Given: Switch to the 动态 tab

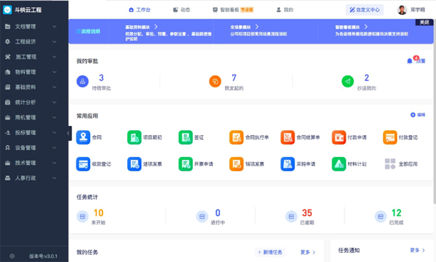Looking at the screenshot, I should click(x=182, y=10).
